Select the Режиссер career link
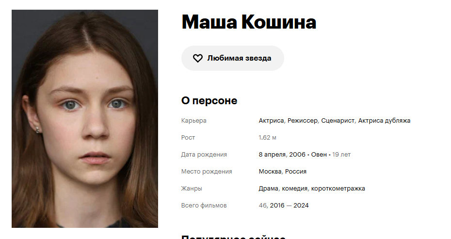The image size is (451, 239). point(303,121)
